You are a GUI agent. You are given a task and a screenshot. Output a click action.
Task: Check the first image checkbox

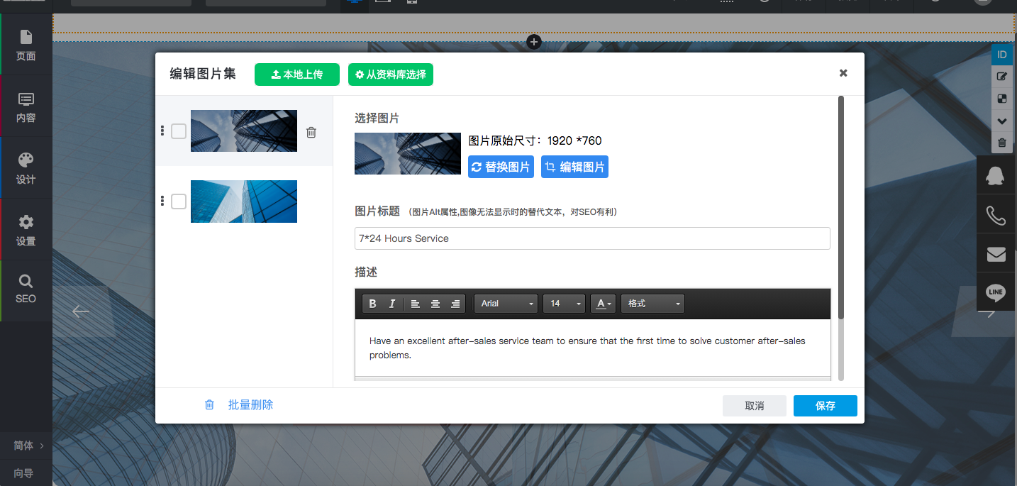point(179,131)
